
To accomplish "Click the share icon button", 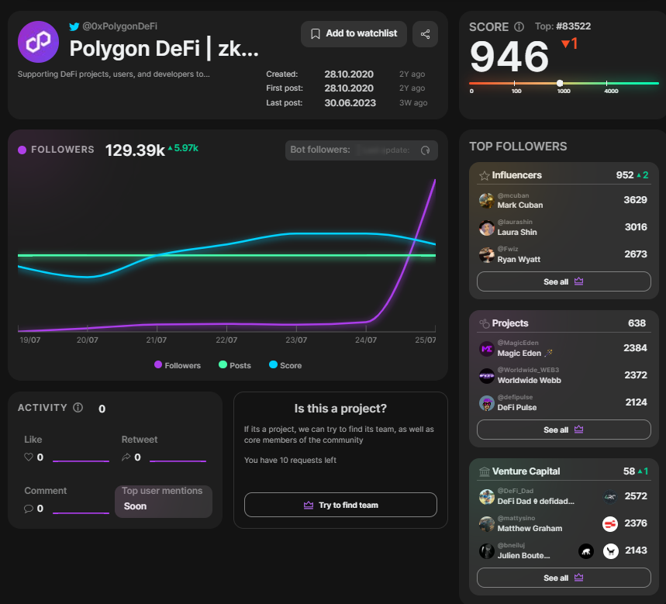I will tap(425, 34).
